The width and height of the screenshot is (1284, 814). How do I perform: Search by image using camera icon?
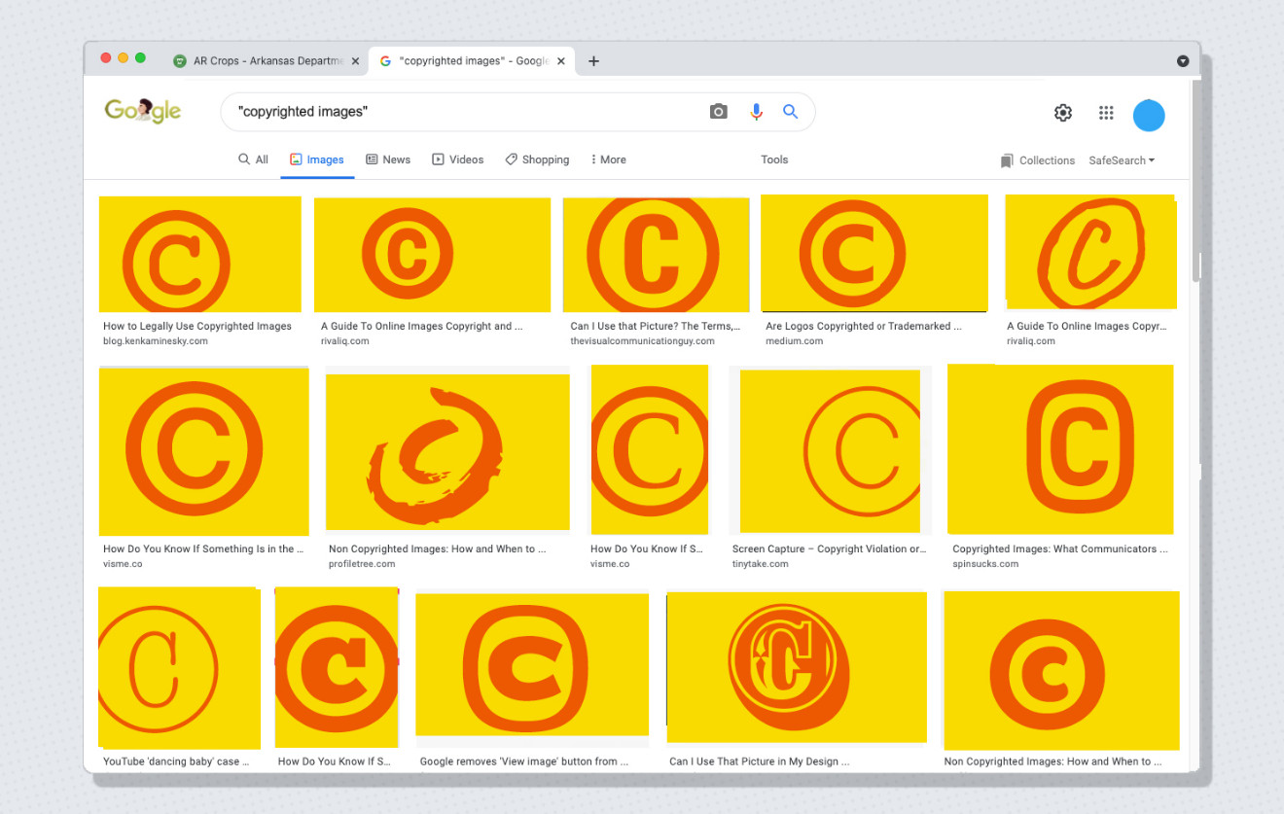[x=718, y=112]
